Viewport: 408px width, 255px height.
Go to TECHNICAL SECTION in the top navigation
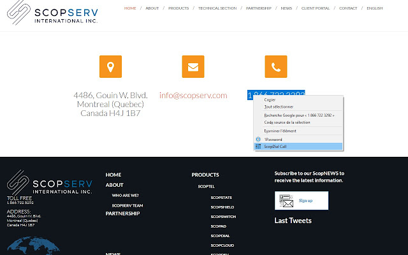pos(217,8)
